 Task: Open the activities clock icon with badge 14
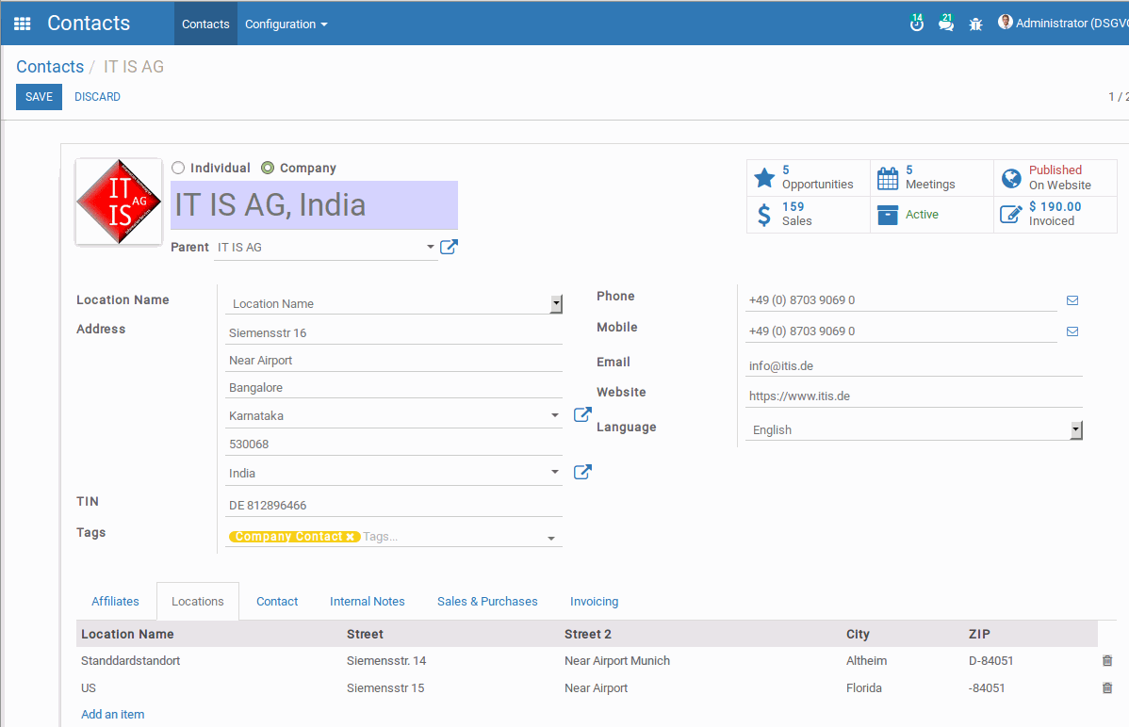point(917,23)
